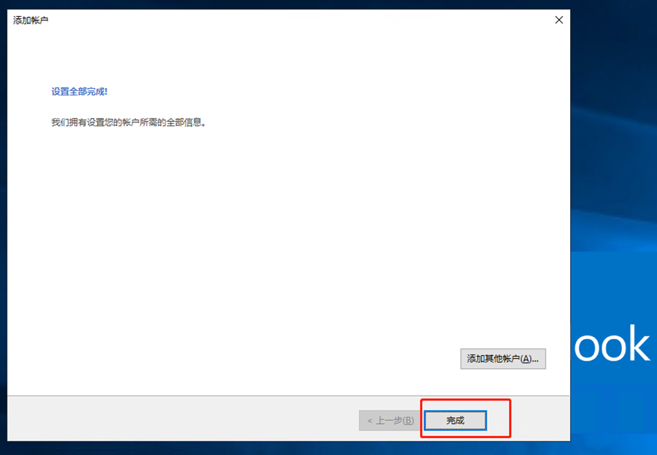Click the 完成 button to finish setup
This screenshot has width=657, height=455.
coord(455,420)
